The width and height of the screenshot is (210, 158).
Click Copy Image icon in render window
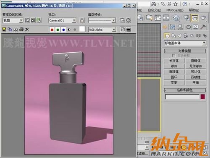[10, 29]
